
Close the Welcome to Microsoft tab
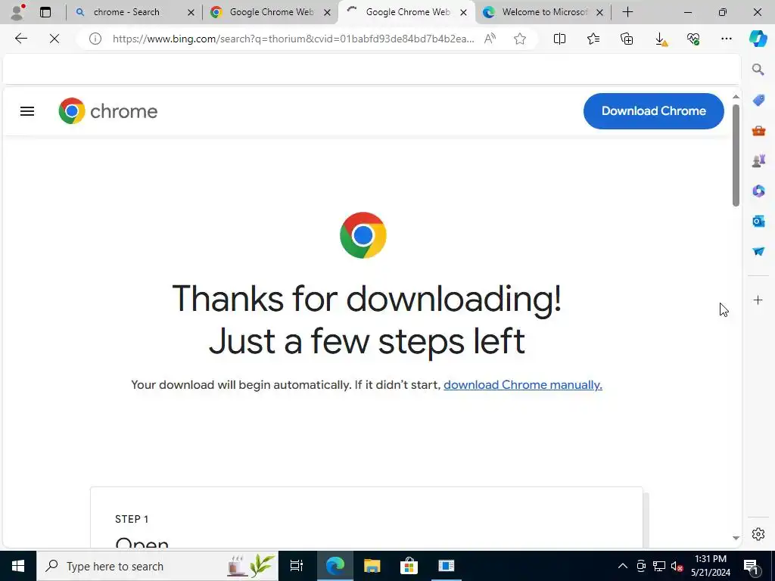point(599,13)
